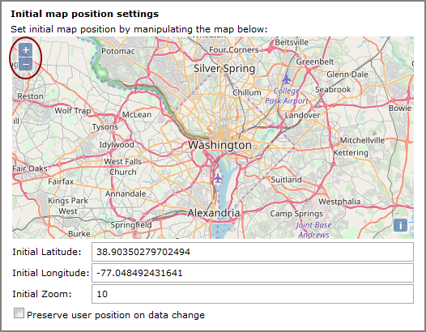Click the Glenn Dale map label
This screenshot has height=332, width=426.
point(347,74)
